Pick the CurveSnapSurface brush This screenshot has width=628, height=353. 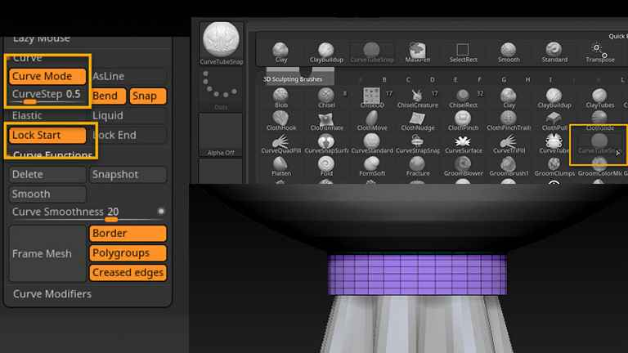point(326,144)
